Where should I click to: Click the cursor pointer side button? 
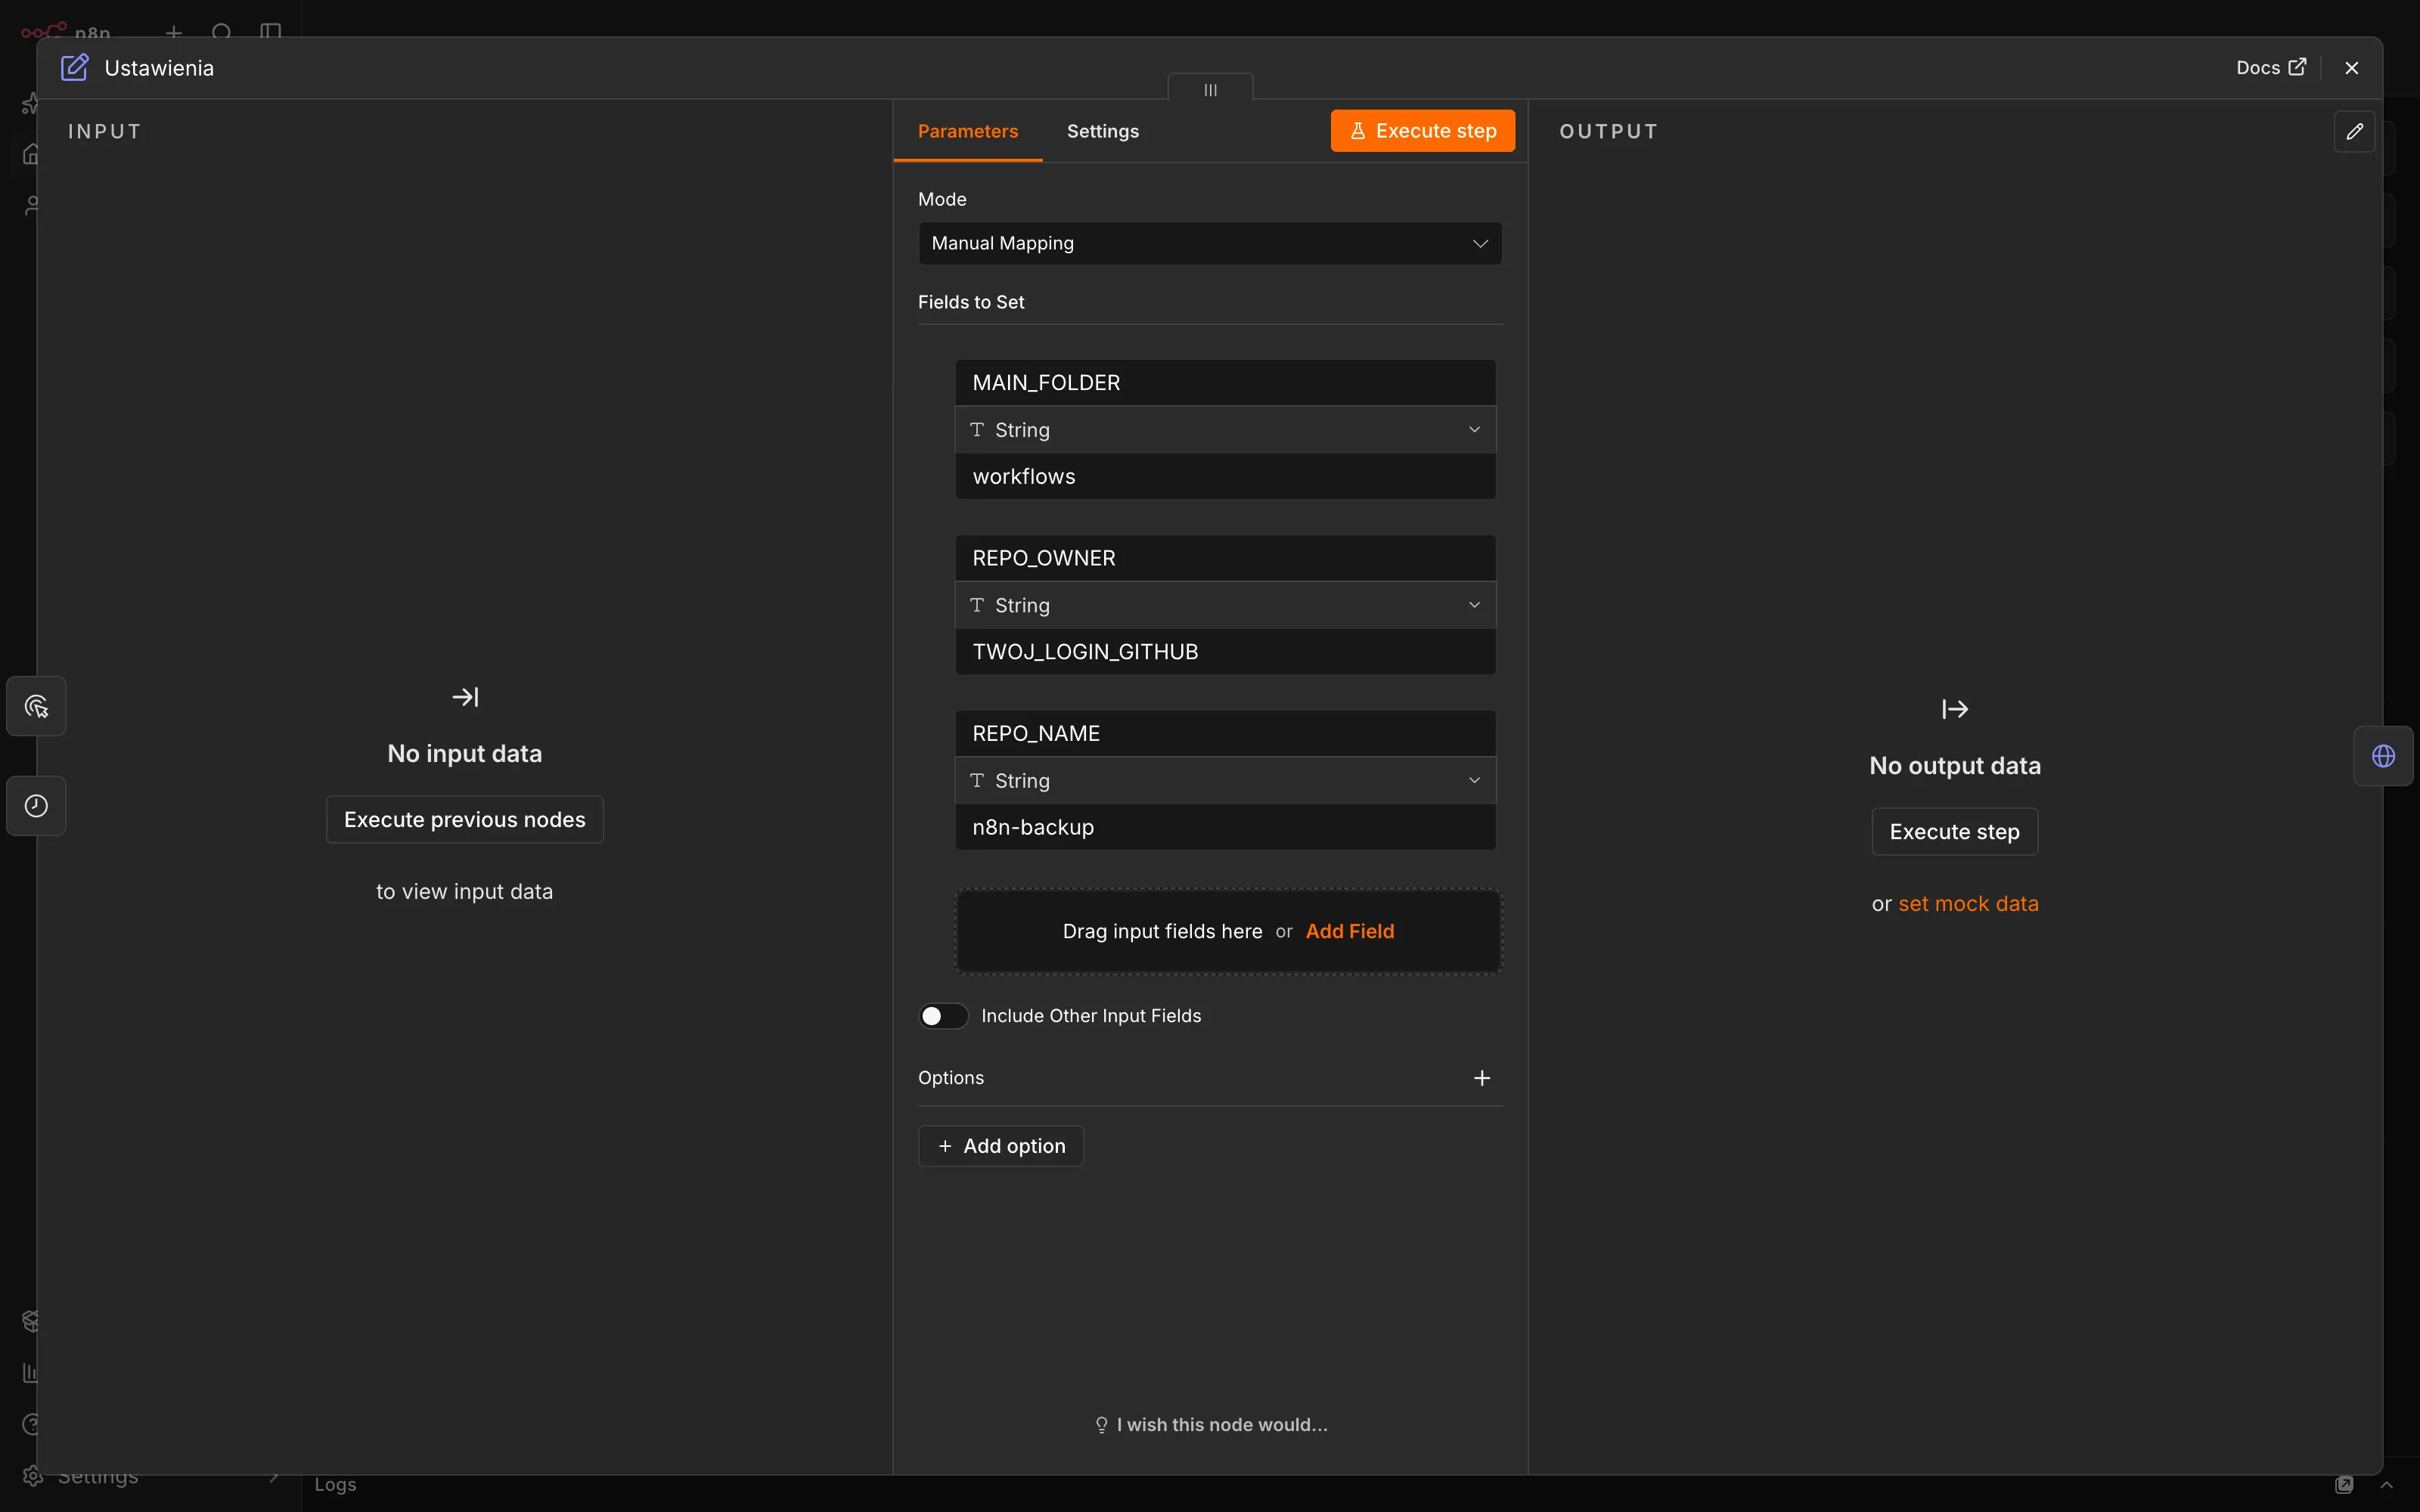[37, 707]
